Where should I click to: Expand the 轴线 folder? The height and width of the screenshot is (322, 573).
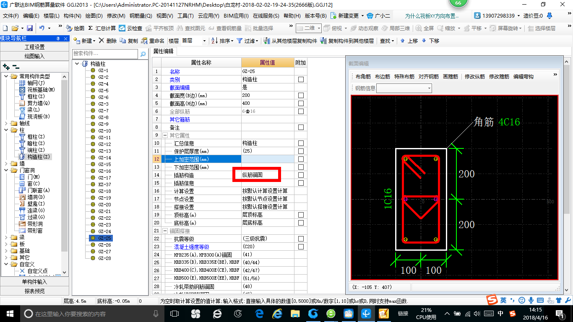point(6,123)
